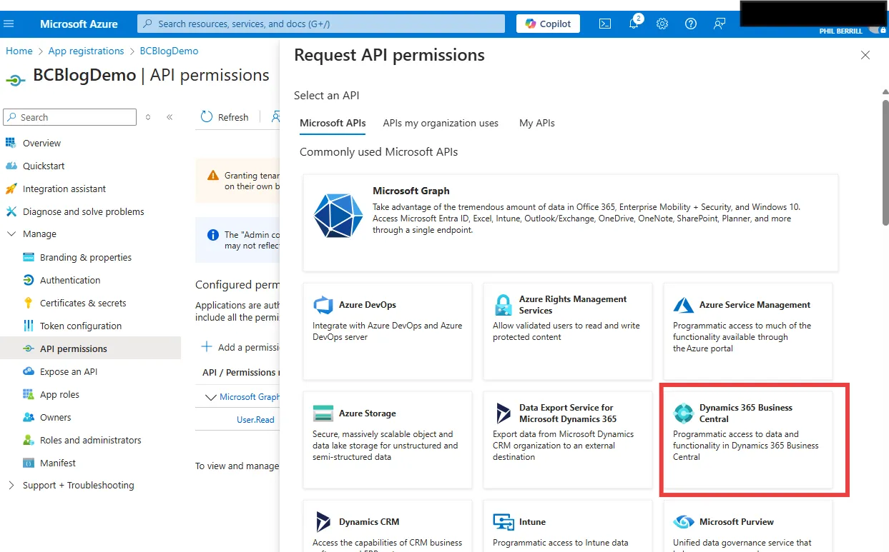Click the Azure Storage icon
The height and width of the screenshot is (552, 889).
tap(323, 413)
